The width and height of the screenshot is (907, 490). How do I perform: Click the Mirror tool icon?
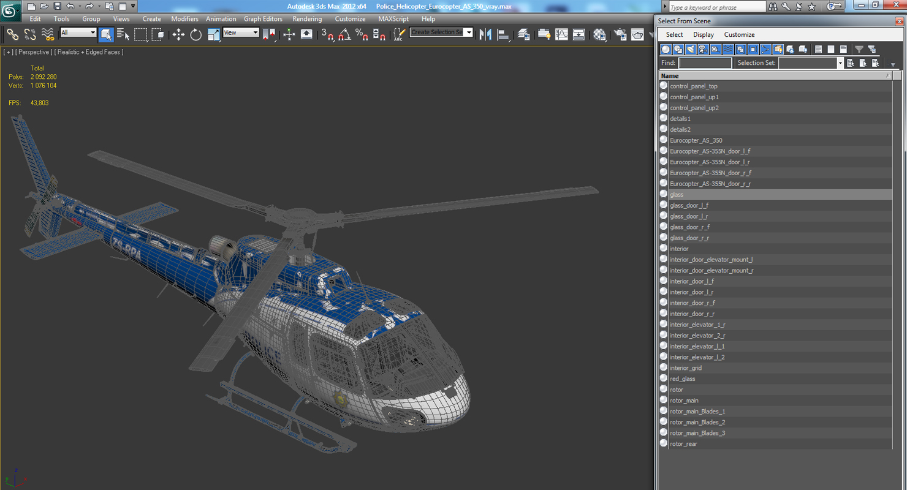pyautogui.click(x=486, y=34)
